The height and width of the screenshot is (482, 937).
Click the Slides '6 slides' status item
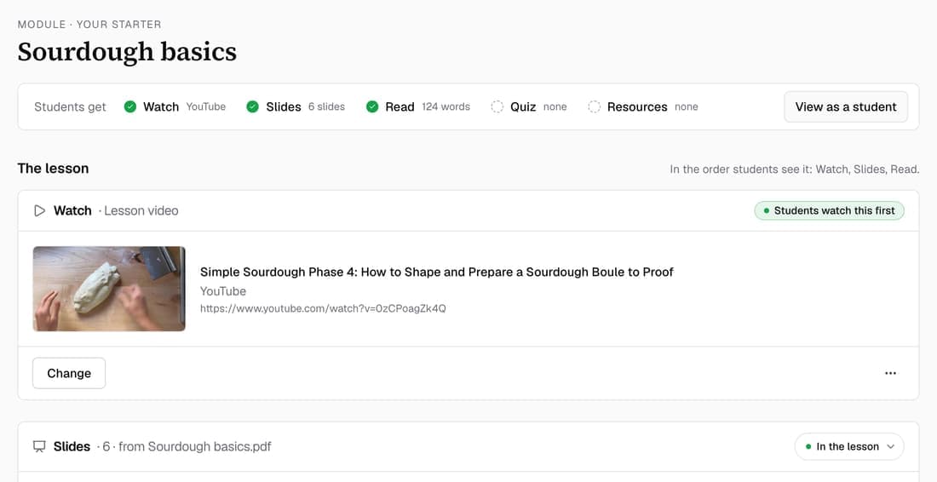pyautogui.click(x=296, y=107)
